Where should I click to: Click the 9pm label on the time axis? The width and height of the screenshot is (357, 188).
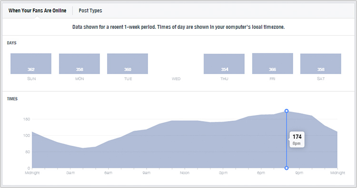299,173
